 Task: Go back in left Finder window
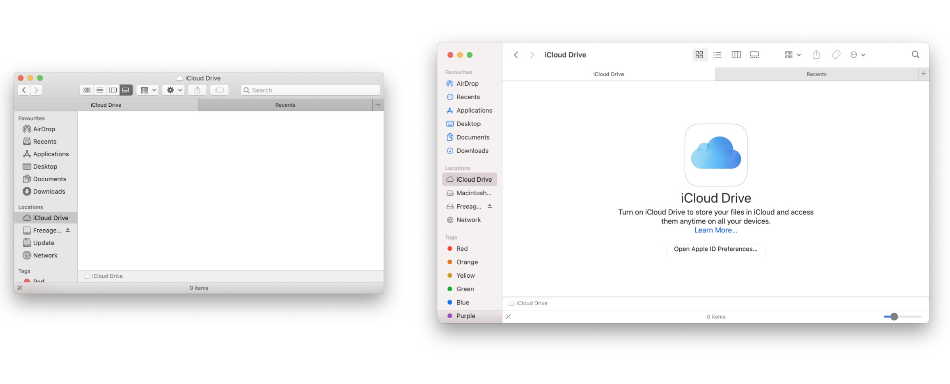tap(24, 90)
